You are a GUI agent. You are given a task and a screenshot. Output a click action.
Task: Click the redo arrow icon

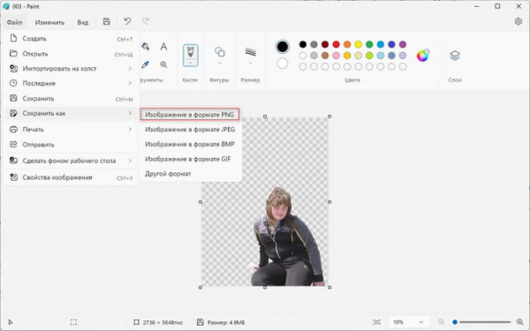click(x=146, y=21)
